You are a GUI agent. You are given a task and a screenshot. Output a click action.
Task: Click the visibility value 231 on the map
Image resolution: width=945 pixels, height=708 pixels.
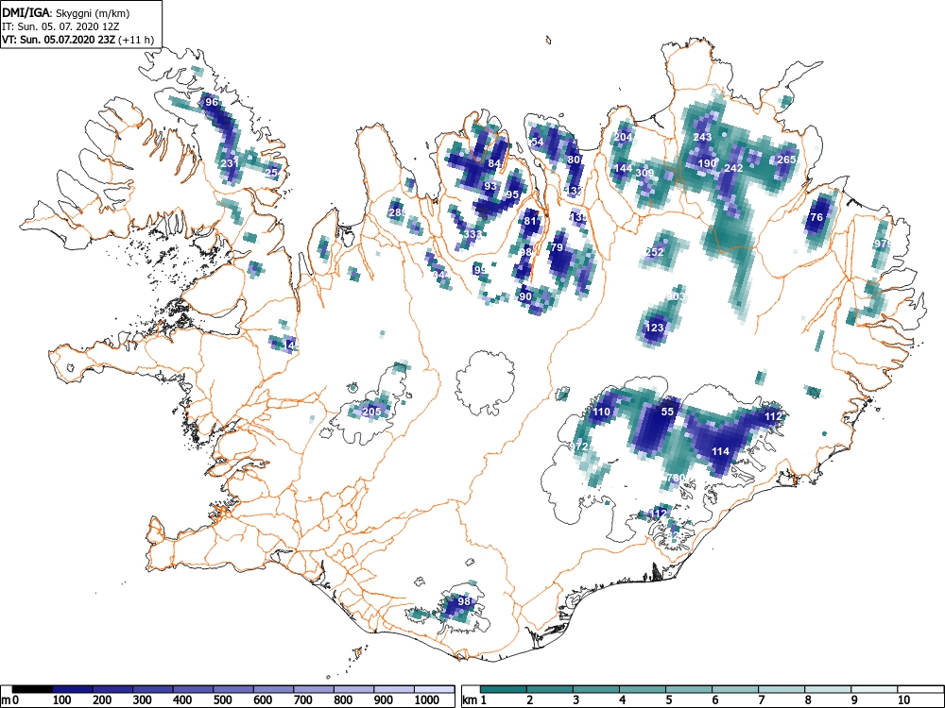pyautogui.click(x=230, y=163)
